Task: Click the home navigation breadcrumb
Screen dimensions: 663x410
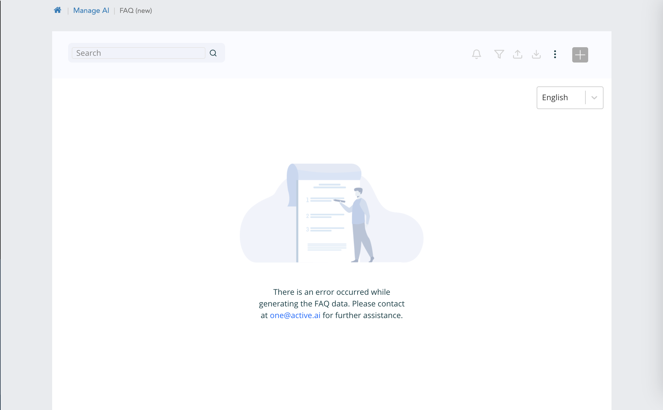Action: coord(57,10)
